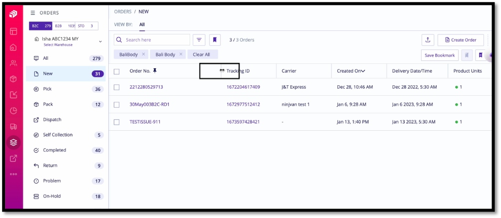Check the box for order 2212280529713
This screenshot has width=501, height=218.
point(117,87)
